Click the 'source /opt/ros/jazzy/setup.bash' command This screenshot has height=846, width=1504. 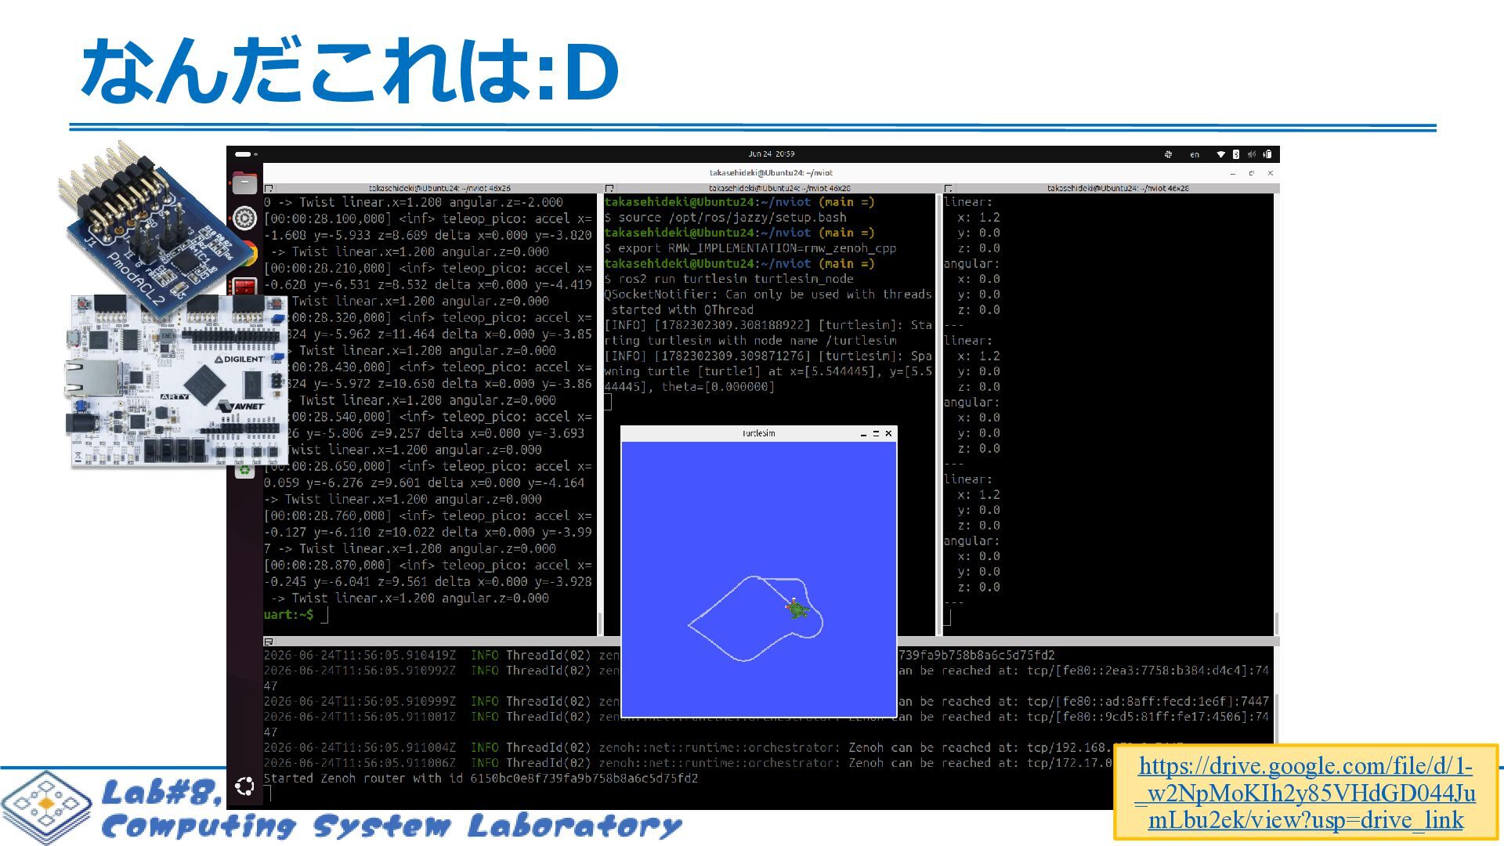(x=732, y=218)
